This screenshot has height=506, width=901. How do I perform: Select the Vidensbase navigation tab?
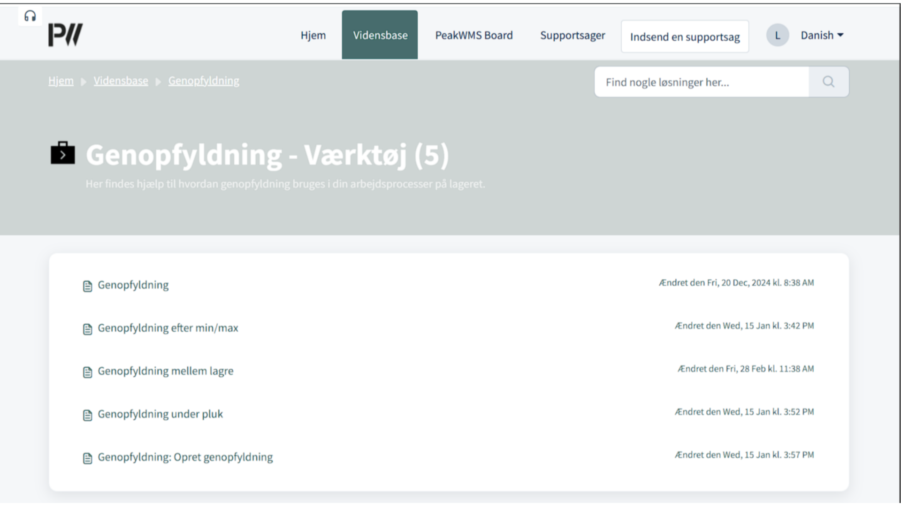380,35
